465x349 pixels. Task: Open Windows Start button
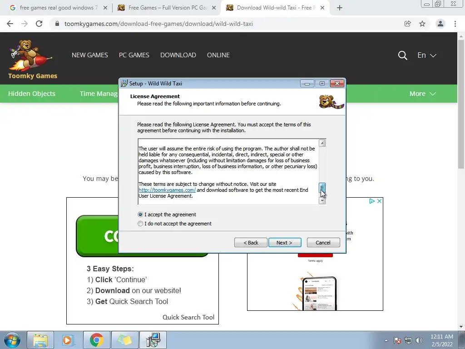click(x=12, y=340)
